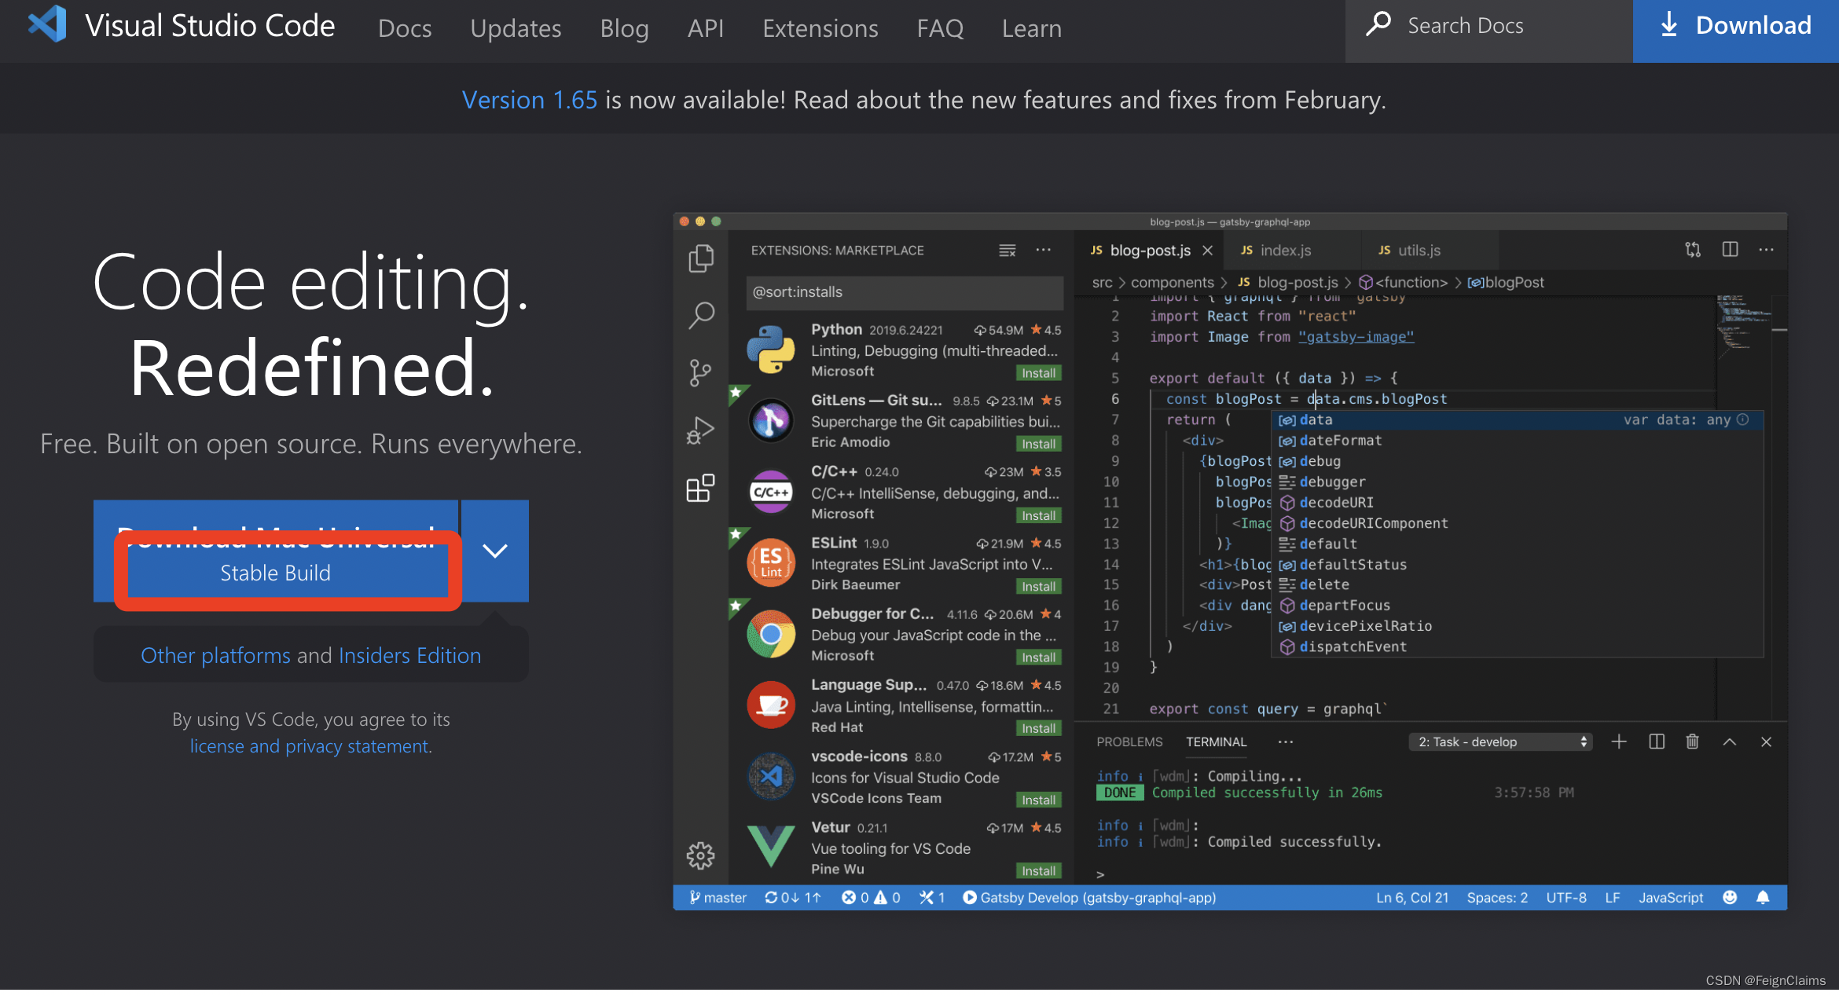Open the 2: Task - develop terminal dropdown

pos(1500,742)
